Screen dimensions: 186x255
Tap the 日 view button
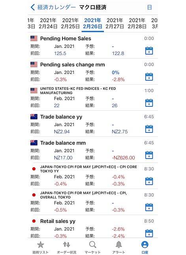149,8
